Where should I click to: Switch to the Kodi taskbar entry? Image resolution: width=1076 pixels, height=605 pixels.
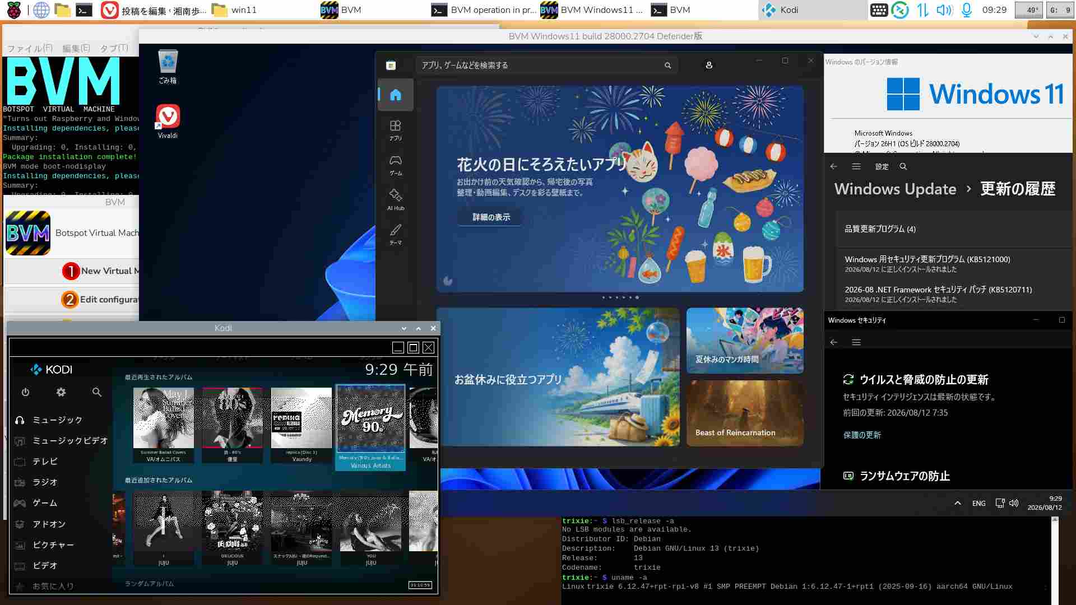[x=813, y=10]
